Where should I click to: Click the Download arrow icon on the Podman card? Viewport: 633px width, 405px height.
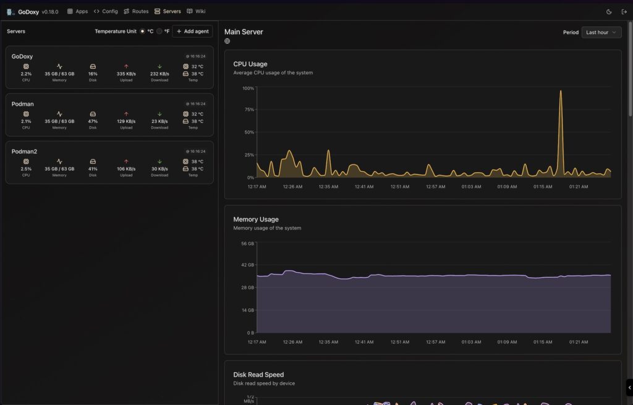tap(159, 114)
